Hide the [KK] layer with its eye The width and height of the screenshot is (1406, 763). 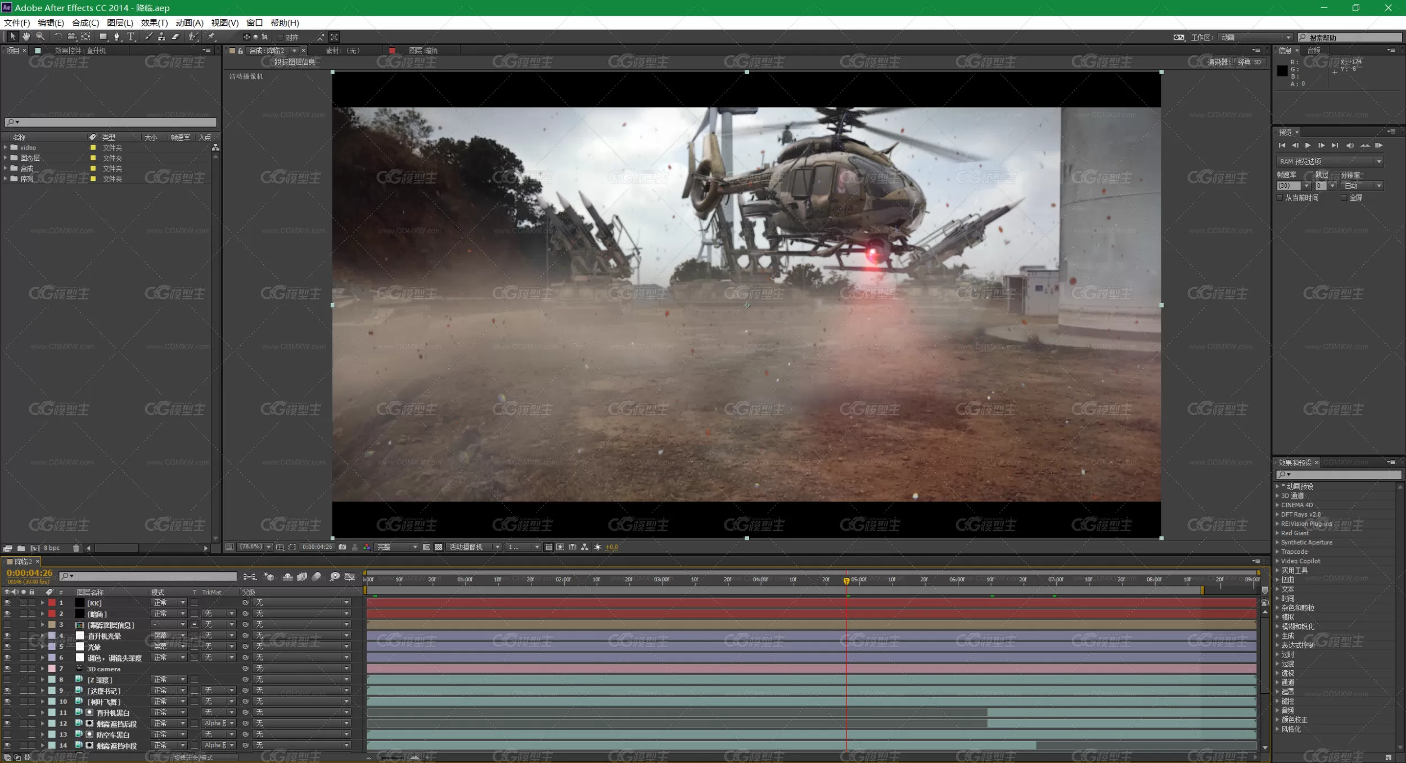[7, 603]
